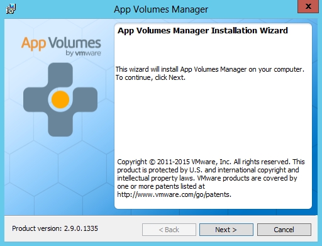This screenshot has height=246, width=322.
Task: Click the 'To continue, click Next.' line
Action: click(150, 77)
